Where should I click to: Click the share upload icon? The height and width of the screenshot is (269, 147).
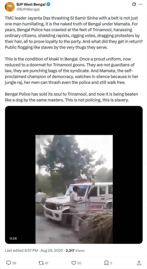pyautogui.click(x=139, y=263)
